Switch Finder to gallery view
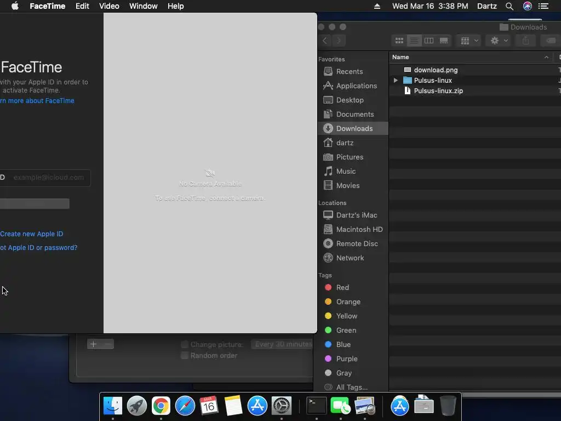This screenshot has height=421, width=561. [444, 41]
